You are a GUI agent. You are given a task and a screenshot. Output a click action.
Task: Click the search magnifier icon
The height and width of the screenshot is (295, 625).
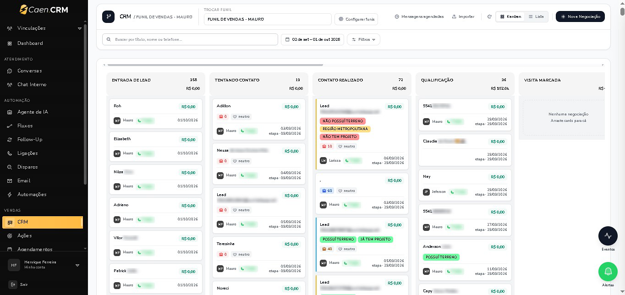[109, 39]
